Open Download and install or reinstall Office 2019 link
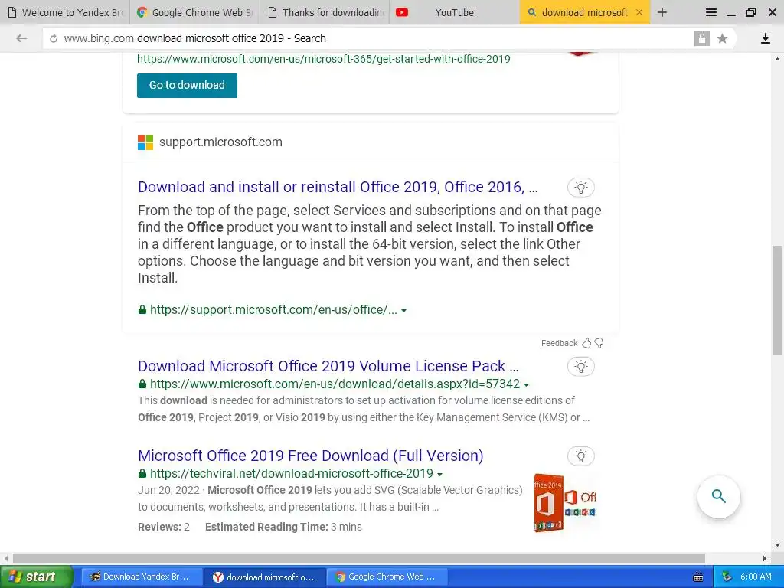The width and height of the screenshot is (784, 588). coord(338,187)
